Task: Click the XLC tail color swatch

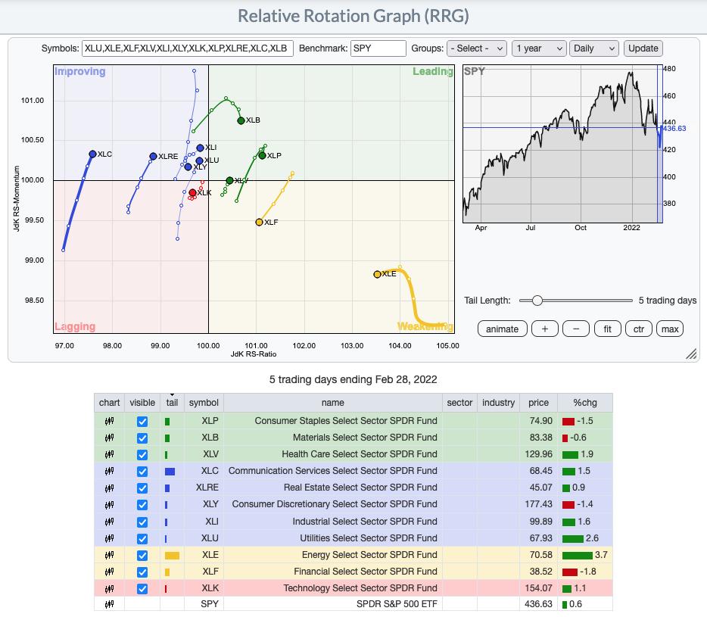Action: point(170,472)
